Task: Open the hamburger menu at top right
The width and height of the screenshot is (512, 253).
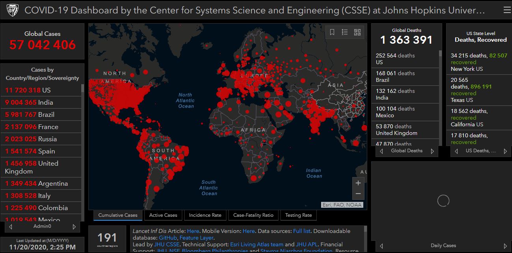Action: click(x=506, y=10)
